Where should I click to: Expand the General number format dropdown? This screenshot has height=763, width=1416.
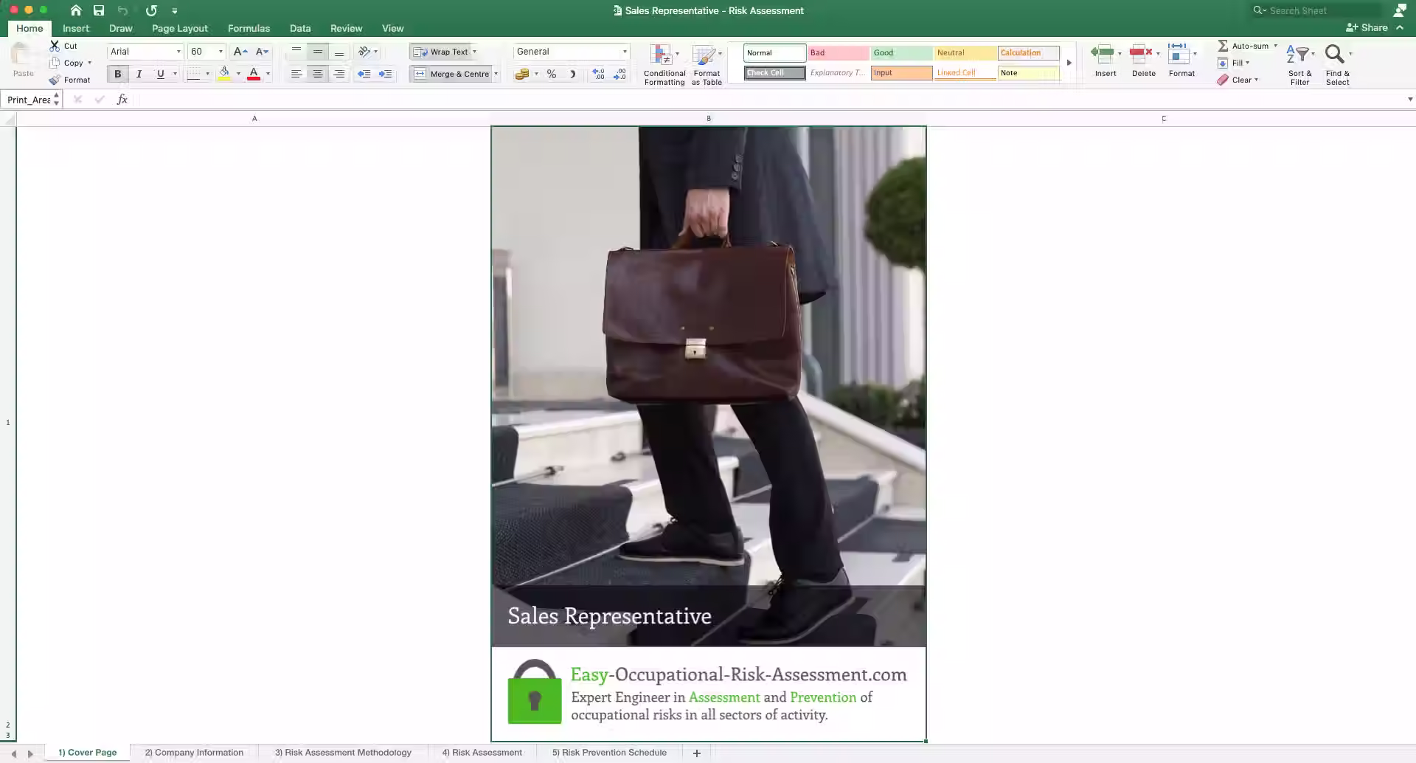[x=624, y=52]
